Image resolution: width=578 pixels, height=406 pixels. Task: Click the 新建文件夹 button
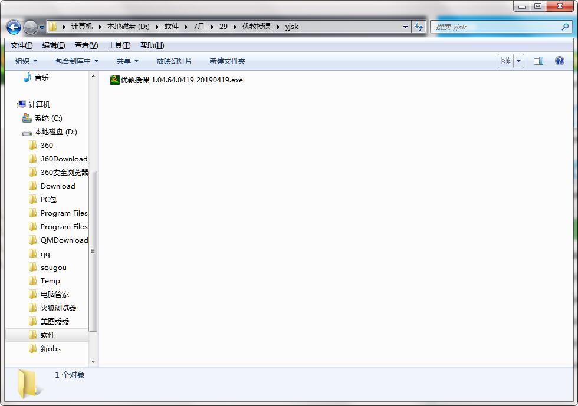pyautogui.click(x=228, y=61)
